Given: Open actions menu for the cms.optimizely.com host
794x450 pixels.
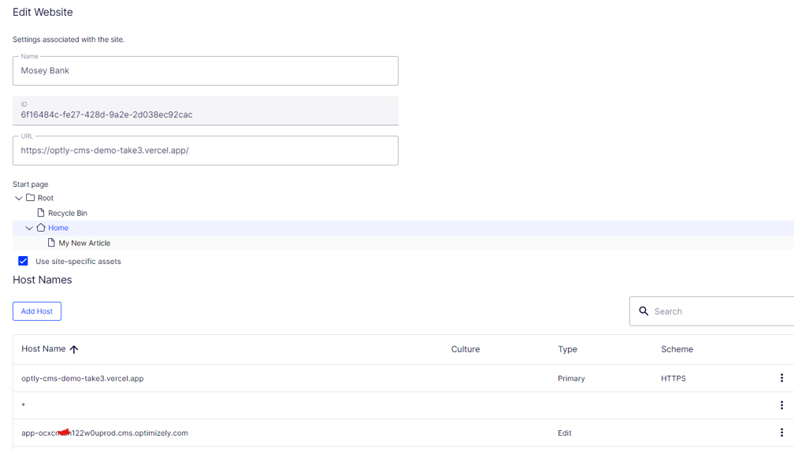Looking at the screenshot, I should pos(781,433).
